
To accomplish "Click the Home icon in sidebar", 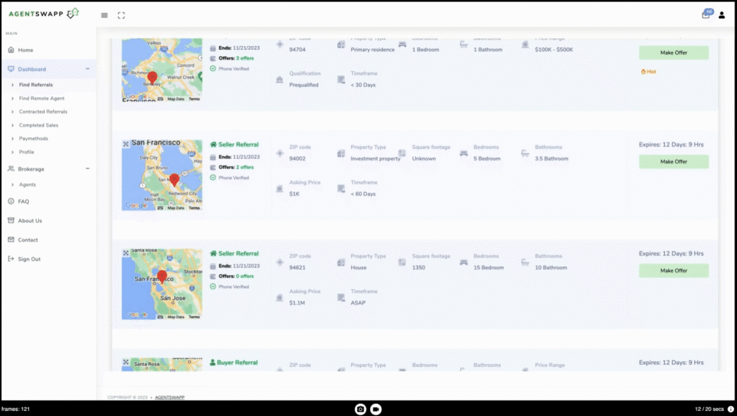I will (11, 50).
